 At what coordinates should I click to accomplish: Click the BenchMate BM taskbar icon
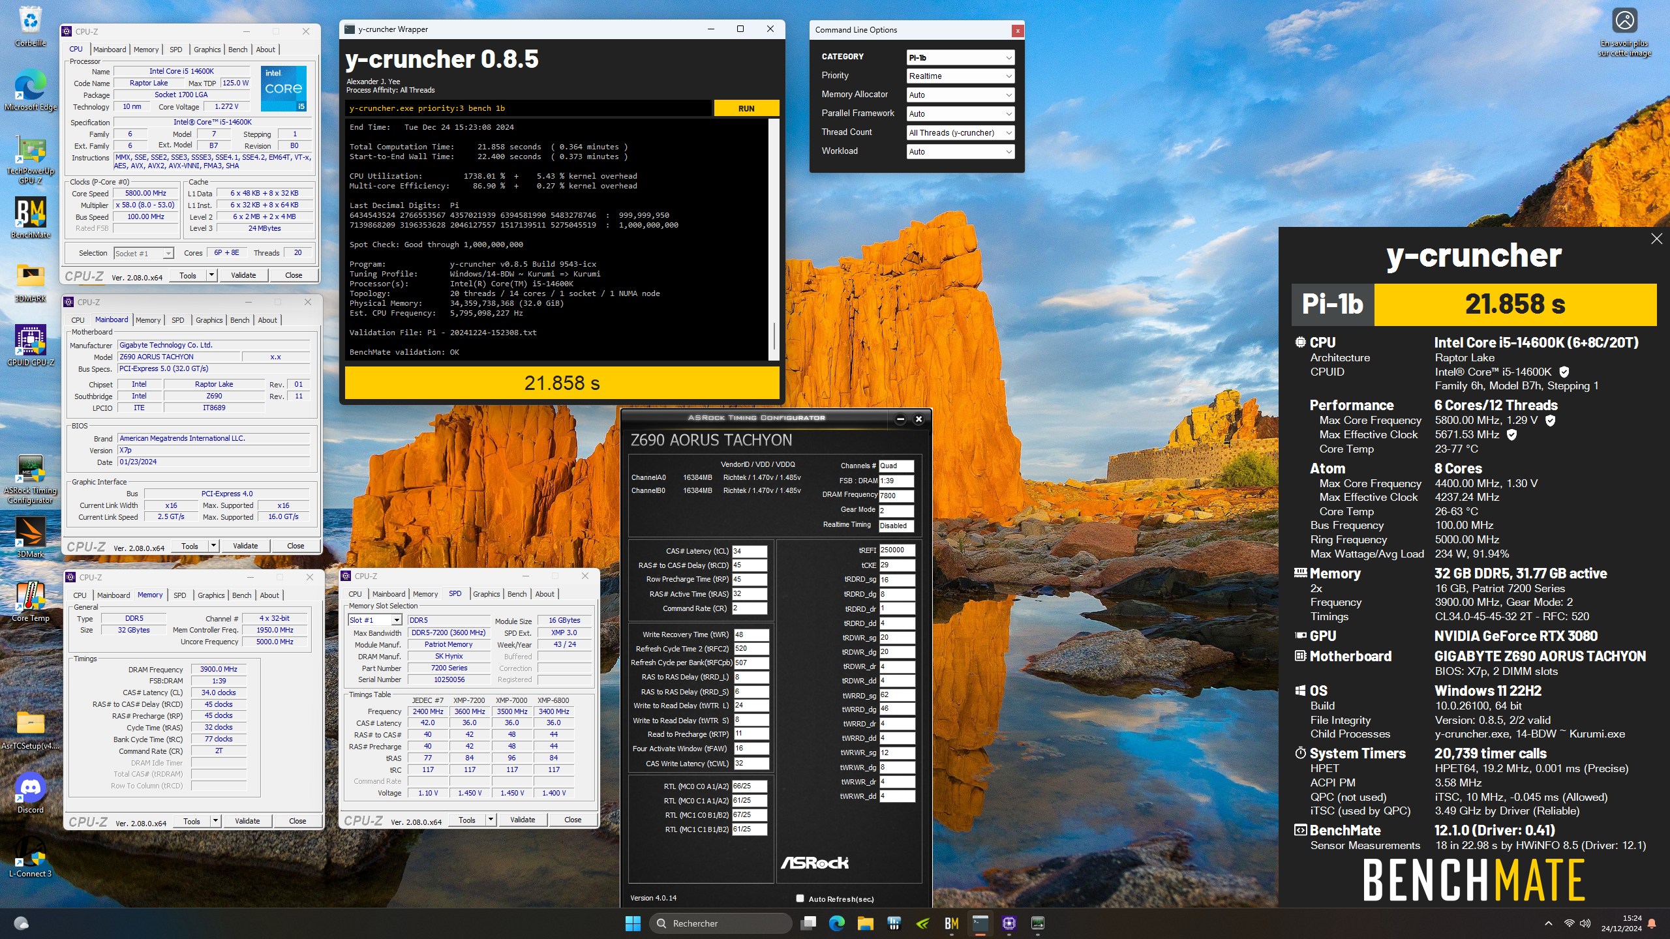click(x=952, y=923)
